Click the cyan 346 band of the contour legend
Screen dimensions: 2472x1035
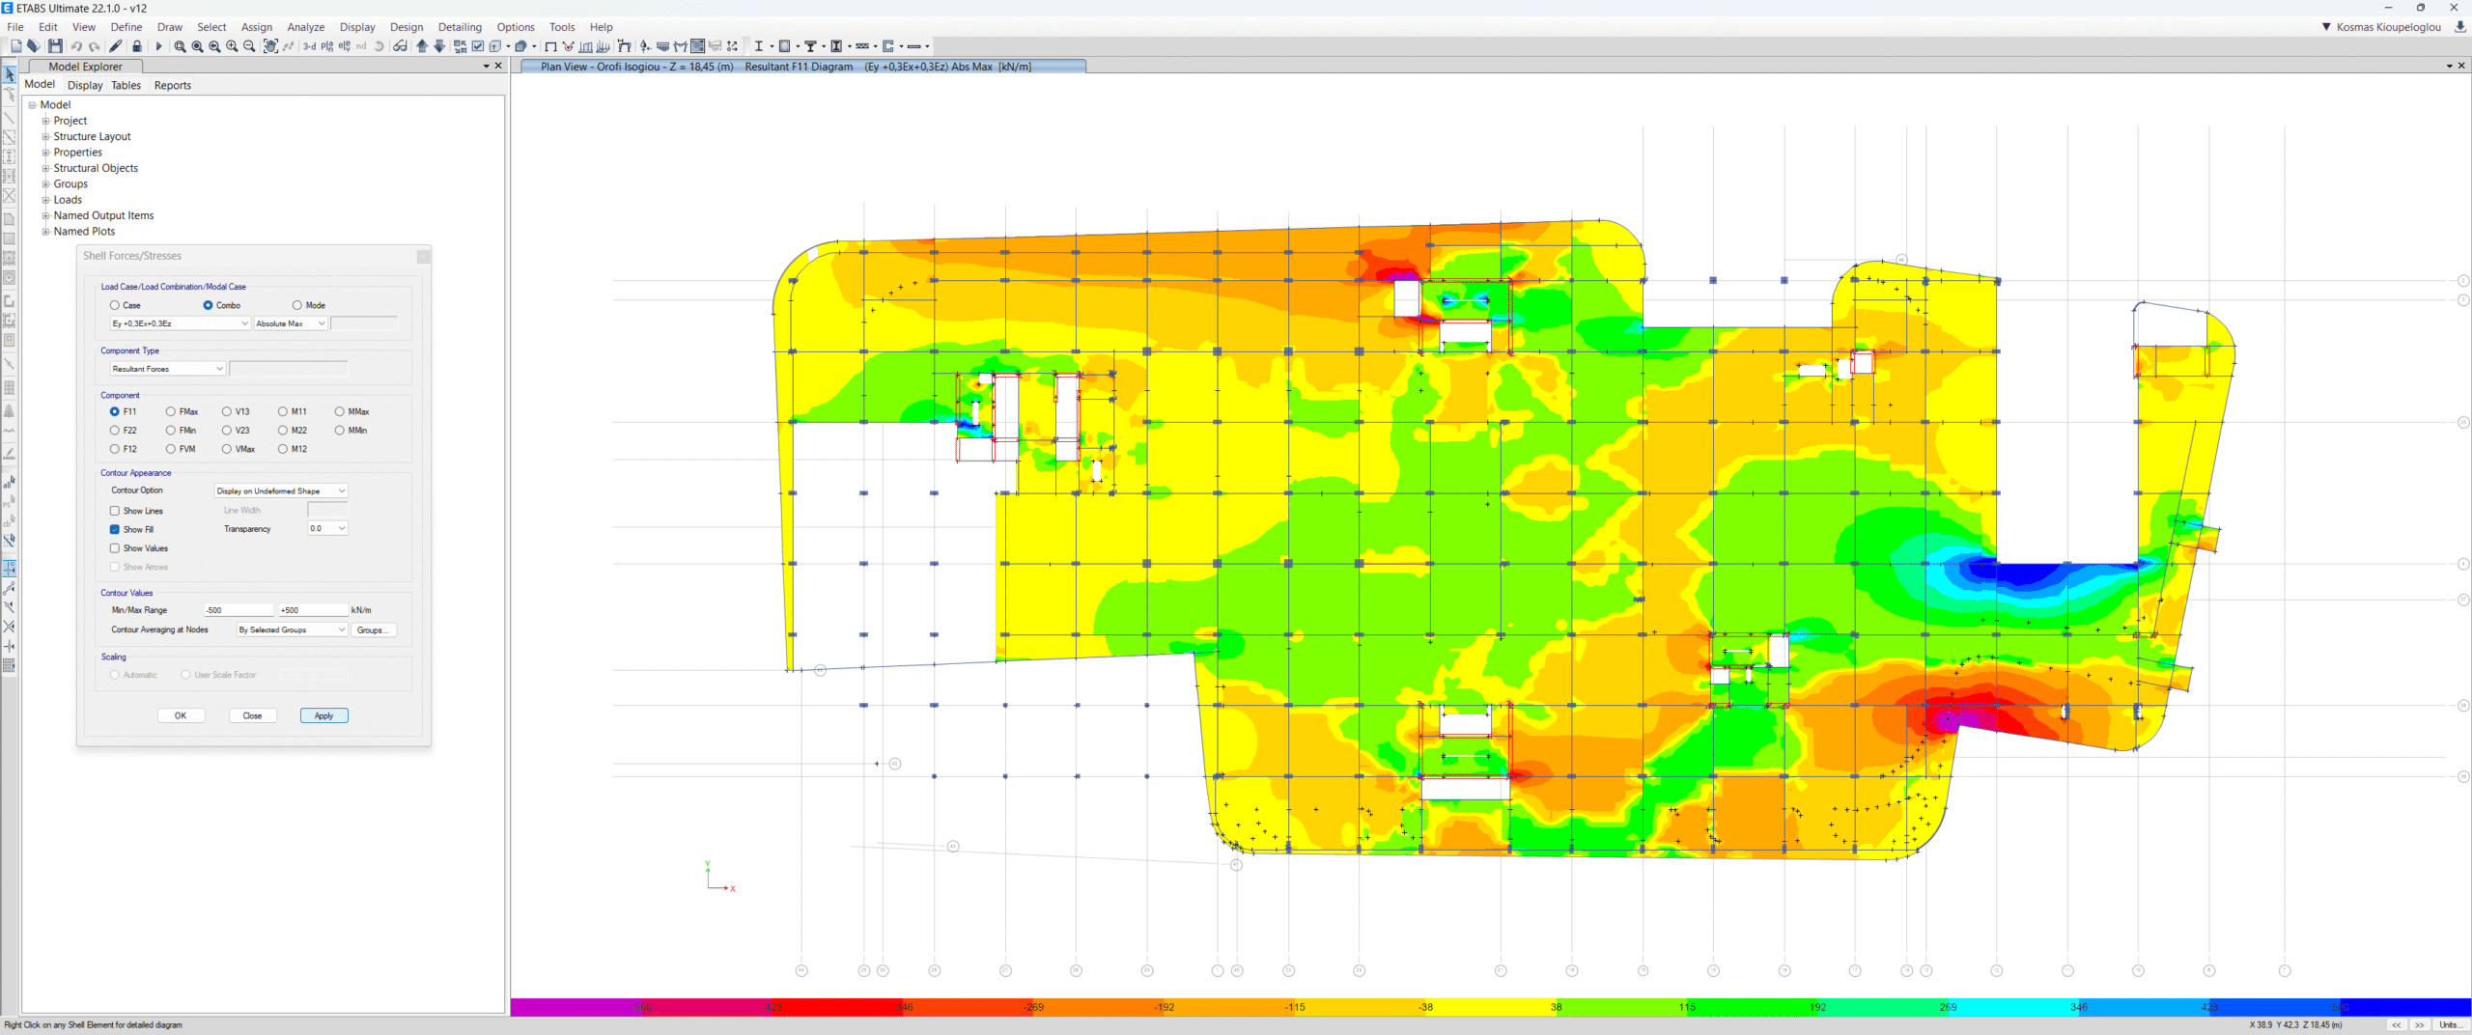pyautogui.click(x=2013, y=1007)
